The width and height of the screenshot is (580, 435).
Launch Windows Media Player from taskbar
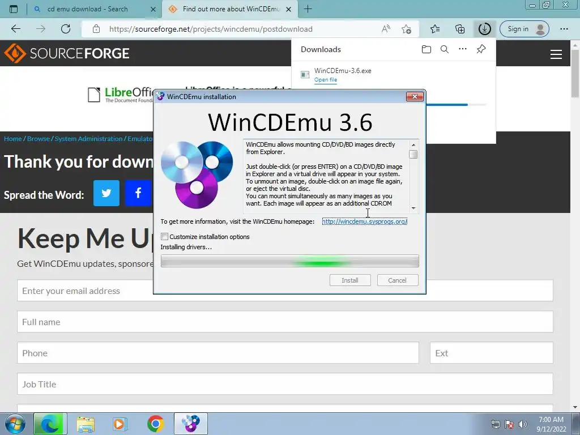[120, 424]
